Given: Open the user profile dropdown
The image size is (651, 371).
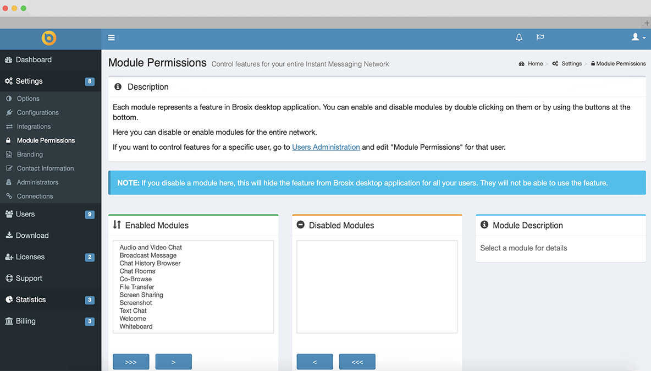Looking at the screenshot, I should click(638, 37).
